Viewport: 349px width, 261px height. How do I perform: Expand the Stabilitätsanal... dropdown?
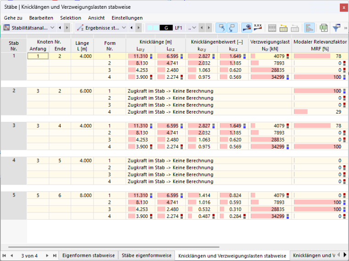click(52, 28)
